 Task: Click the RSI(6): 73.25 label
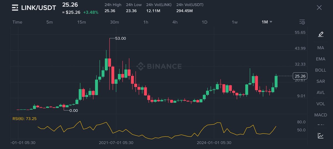24,119
